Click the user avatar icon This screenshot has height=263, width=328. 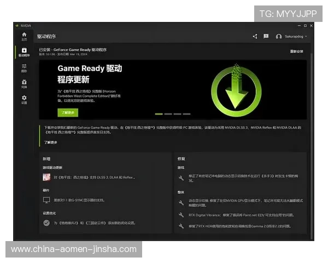tap(279, 37)
